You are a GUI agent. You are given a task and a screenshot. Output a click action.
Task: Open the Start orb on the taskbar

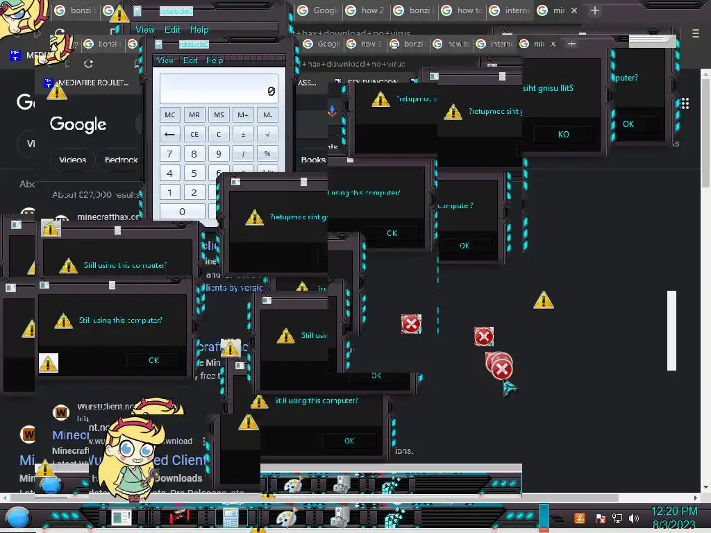click(17, 517)
